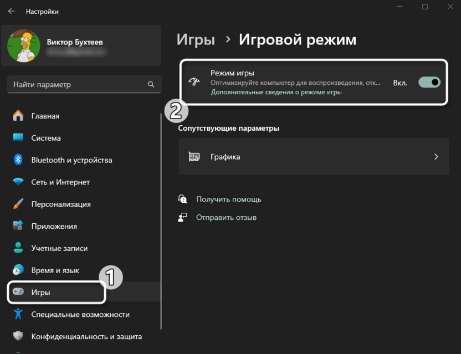
Task: Turn off the Режим игры toggle
Action: click(429, 83)
